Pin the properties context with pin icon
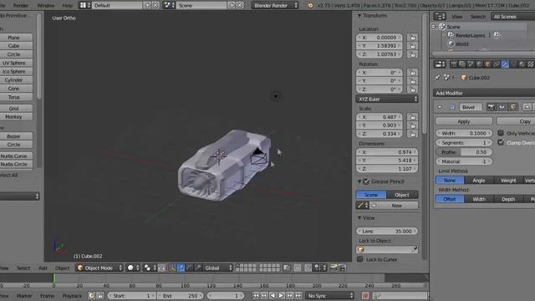Viewport: 535px width, 301px height. 437,78
